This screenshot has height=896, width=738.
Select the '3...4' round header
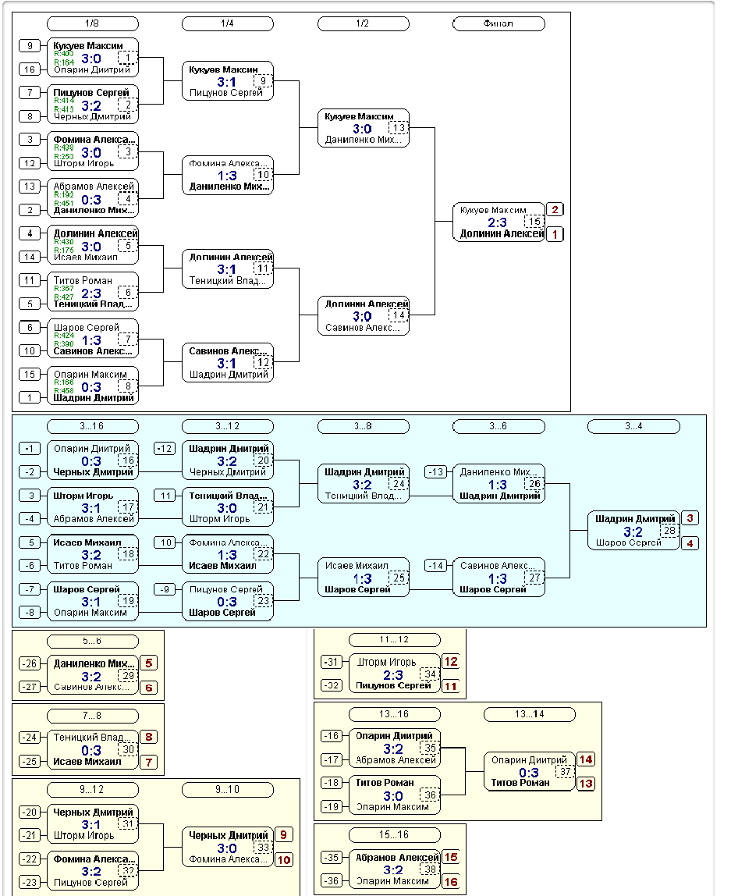(x=633, y=426)
